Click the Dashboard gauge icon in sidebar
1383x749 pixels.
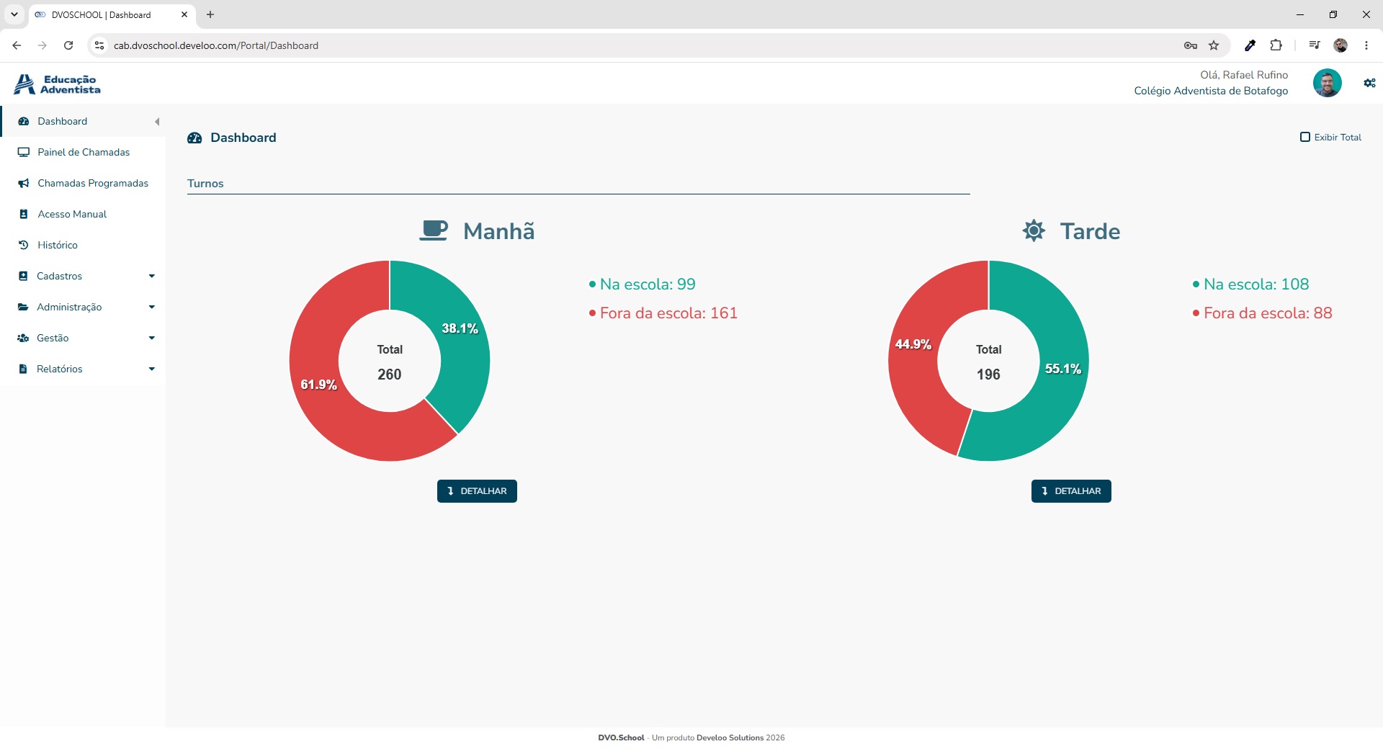tap(23, 121)
